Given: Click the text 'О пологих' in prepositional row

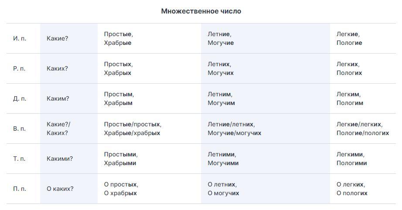Looking at the screenshot, I should pyautogui.click(x=352, y=193).
